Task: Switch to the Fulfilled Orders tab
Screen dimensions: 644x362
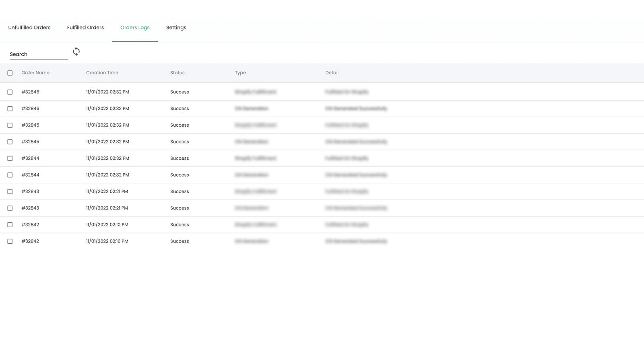Action: tap(85, 27)
